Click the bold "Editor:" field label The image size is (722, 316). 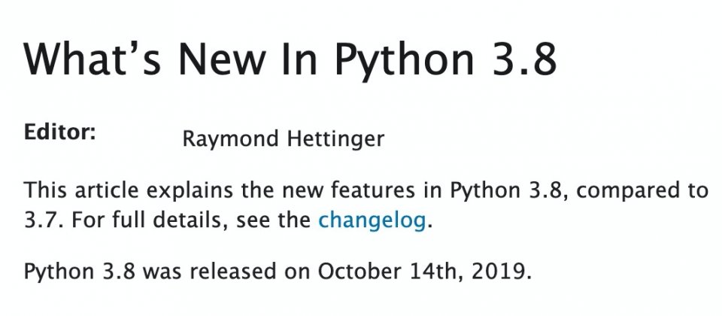(x=60, y=132)
